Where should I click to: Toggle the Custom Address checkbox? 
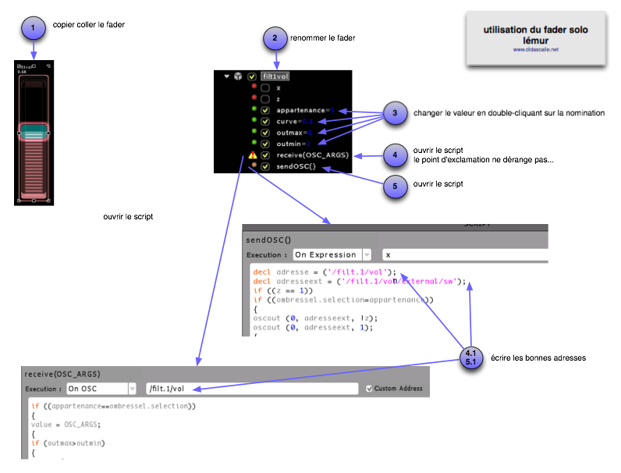pos(369,388)
